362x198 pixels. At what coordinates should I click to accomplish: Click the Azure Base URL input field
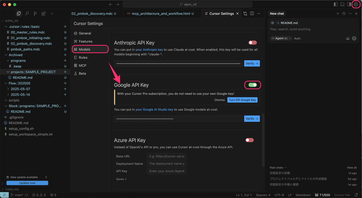(x=167, y=156)
